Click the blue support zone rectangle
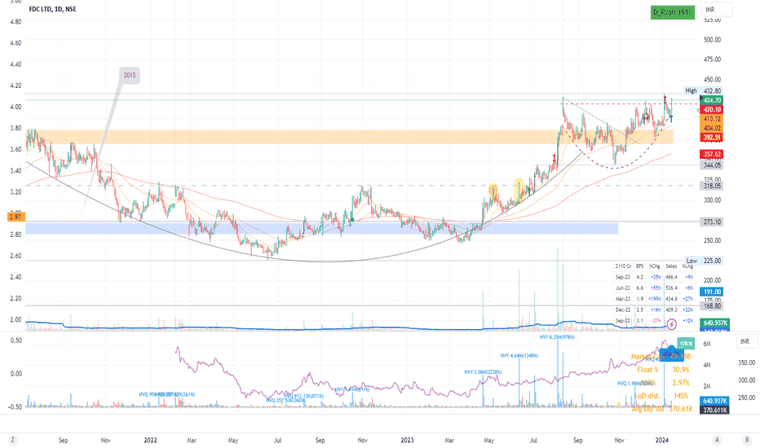Viewport: 760px width, 448px height. pyautogui.click(x=322, y=228)
